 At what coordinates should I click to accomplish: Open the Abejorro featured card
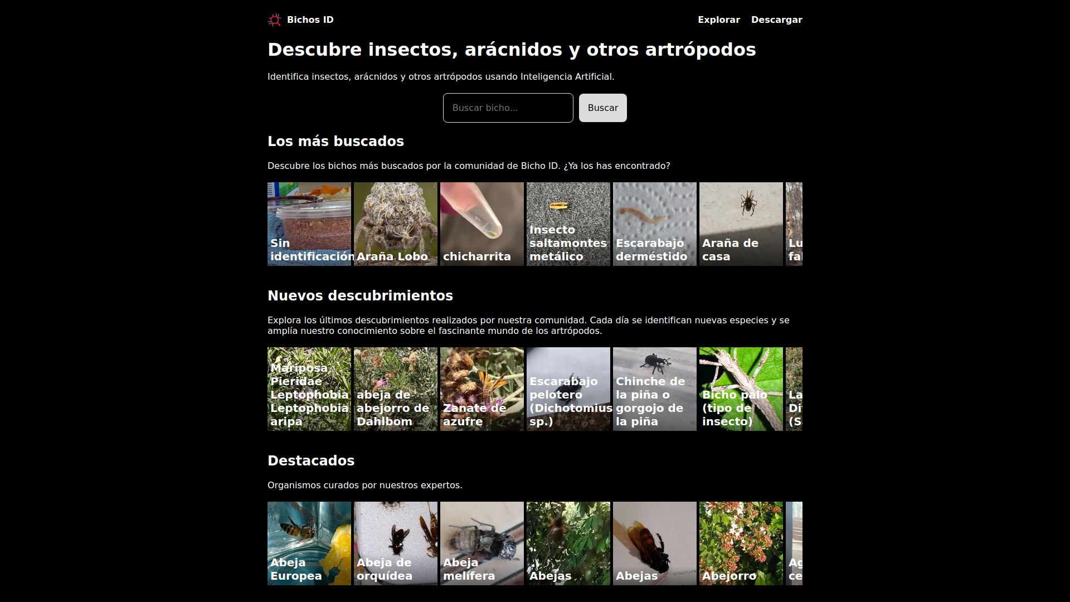pyautogui.click(x=741, y=543)
